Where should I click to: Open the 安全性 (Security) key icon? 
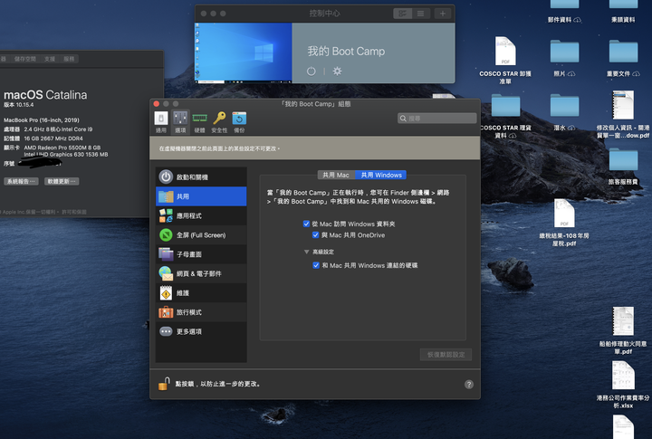coord(219,122)
